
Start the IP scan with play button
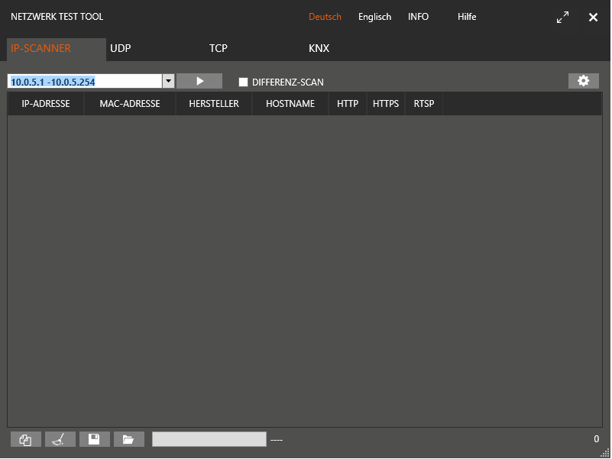click(199, 81)
